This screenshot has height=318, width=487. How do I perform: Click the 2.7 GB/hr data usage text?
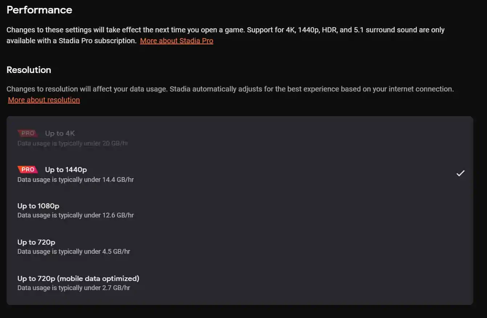[x=74, y=288]
